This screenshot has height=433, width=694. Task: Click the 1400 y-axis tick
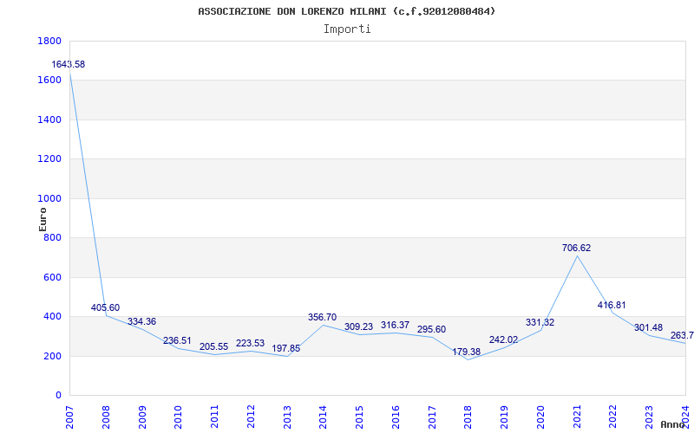(x=49, y=120)
